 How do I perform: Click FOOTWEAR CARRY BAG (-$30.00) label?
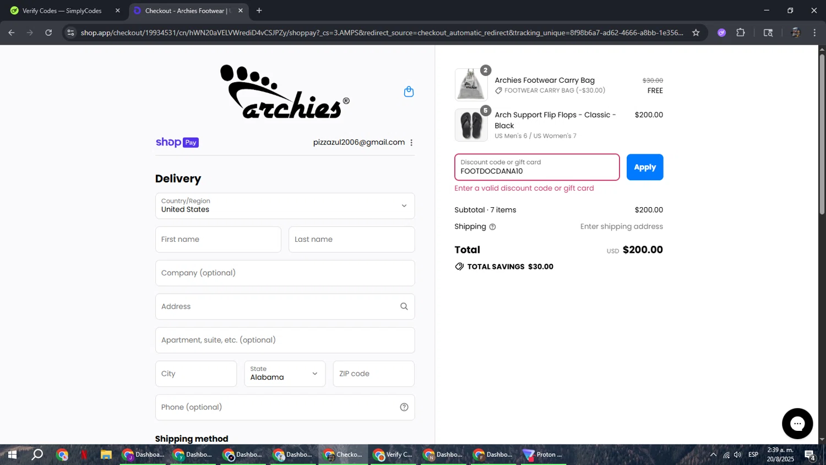click(x=555, y=90)
